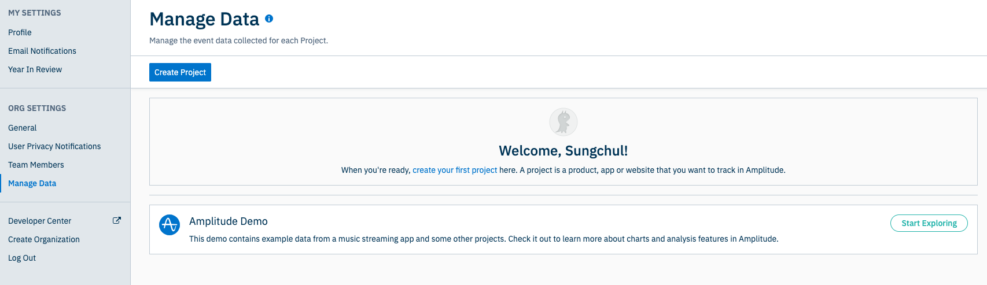
Task: Open Team Members page
Action: [x=36, y=165]
